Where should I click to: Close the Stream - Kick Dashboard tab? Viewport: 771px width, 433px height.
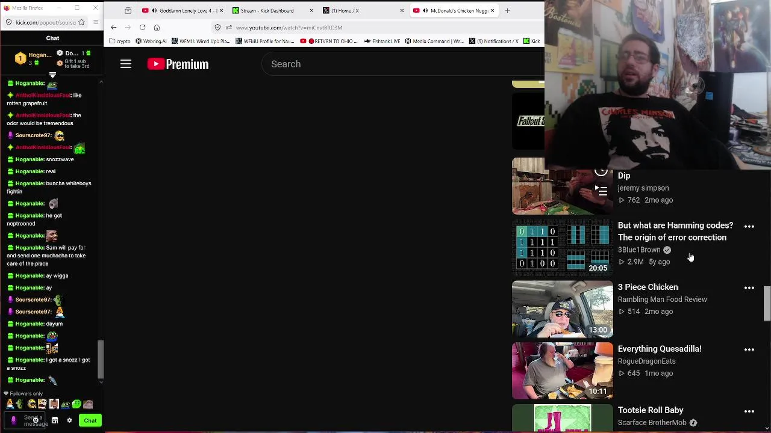[x=311, y=11]
